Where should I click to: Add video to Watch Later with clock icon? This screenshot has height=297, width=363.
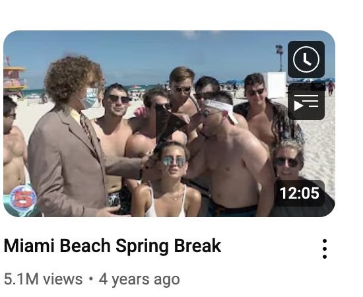pos(306,59)
